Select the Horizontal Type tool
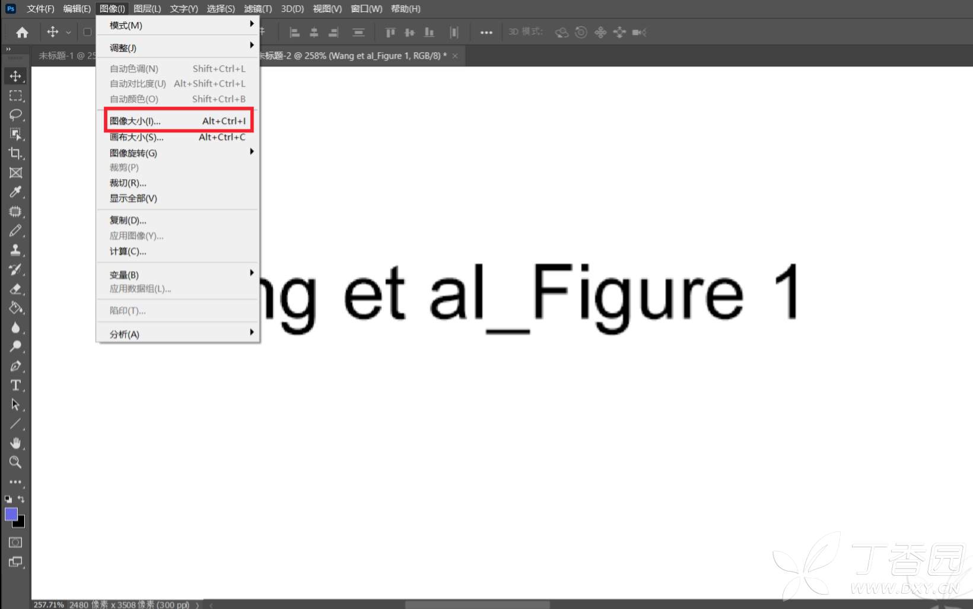 [x=15, y=385]
